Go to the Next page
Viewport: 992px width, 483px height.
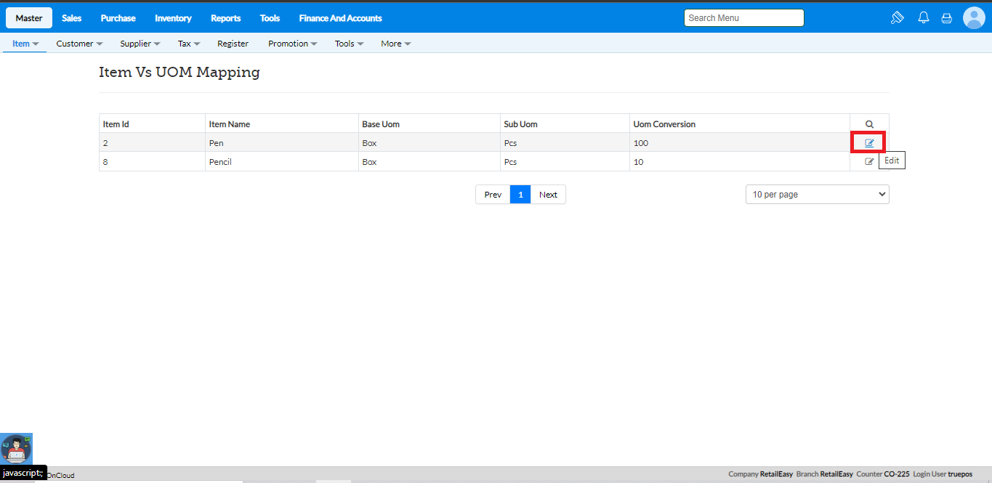[x=548, y=195]
